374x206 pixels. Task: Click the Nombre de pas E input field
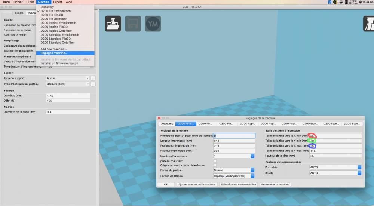(x=234, y=136)
